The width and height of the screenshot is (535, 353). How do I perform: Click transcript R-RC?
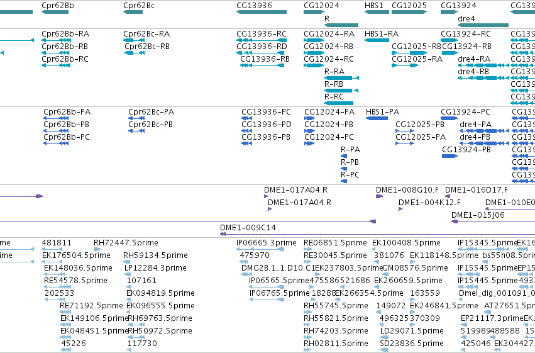coord(334,97)
